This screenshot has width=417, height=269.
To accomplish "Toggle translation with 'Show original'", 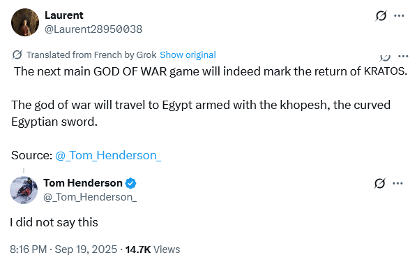I will click(x=188, y=54).
